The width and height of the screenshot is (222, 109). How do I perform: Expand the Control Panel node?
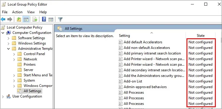click(x=14, y=54)
